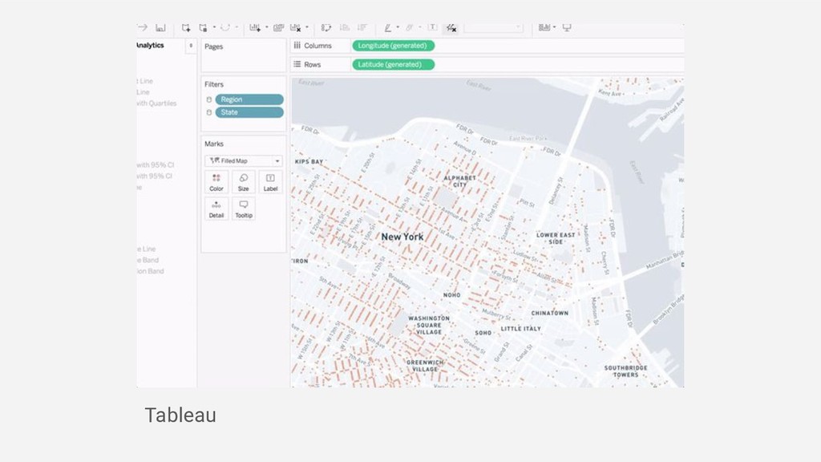
Task: Select the Region filter pill
Action: pyautogui.click(x=249, y=99)
